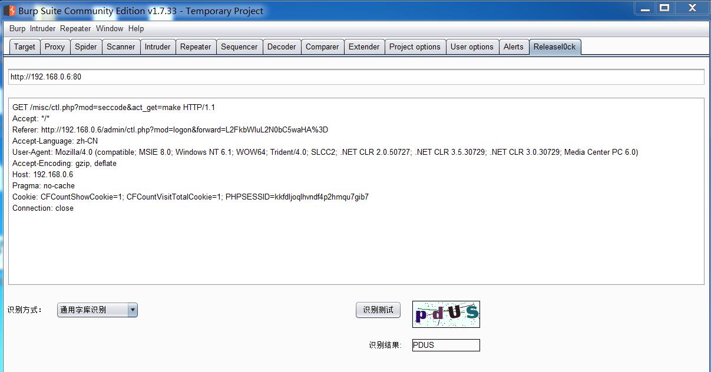This screenshot has height=372, width=711.
Task: Select the Extender tab
Action: coord(364,47)
